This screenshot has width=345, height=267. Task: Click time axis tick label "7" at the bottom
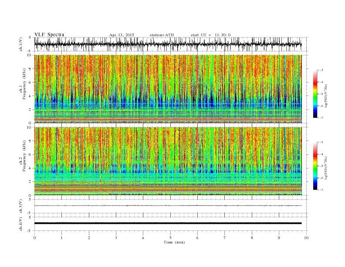pyautogui.click(x=225, y=238)
